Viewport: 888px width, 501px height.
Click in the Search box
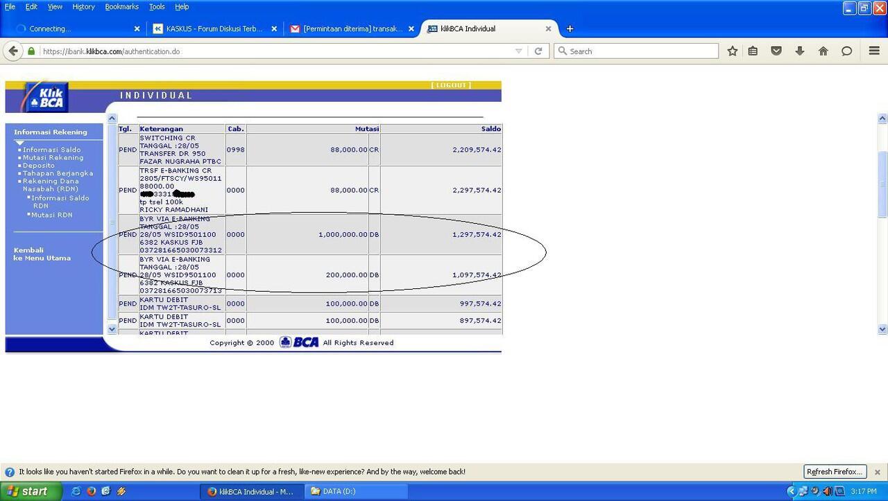pos(636,51)
